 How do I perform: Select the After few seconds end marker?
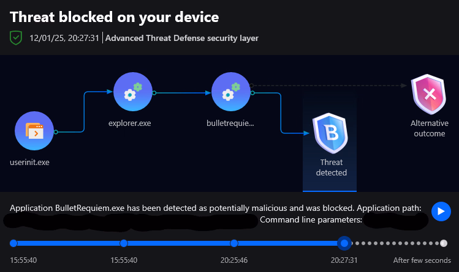click(x=444, y=243)
